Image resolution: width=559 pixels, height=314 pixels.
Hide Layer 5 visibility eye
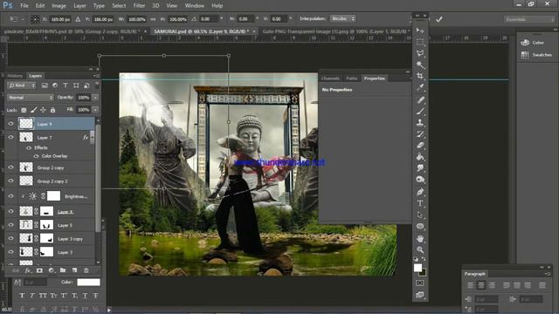(10, 225)
